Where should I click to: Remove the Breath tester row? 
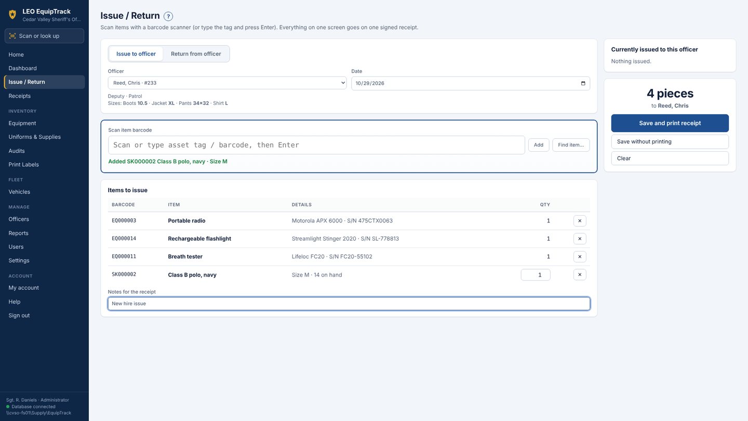click(580, 257)
